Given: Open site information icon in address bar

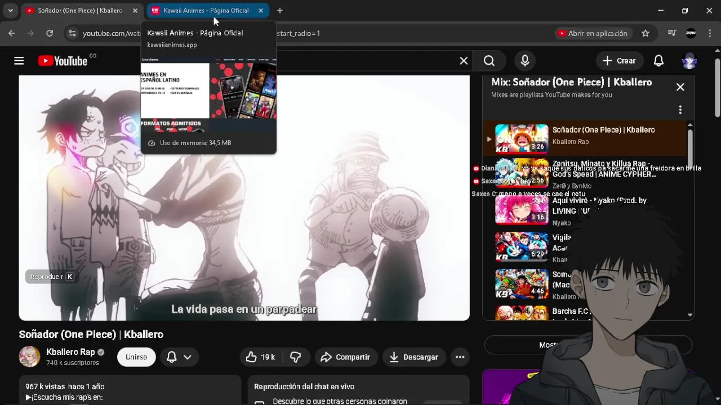Looking at the screenshot, I should 72,33.
